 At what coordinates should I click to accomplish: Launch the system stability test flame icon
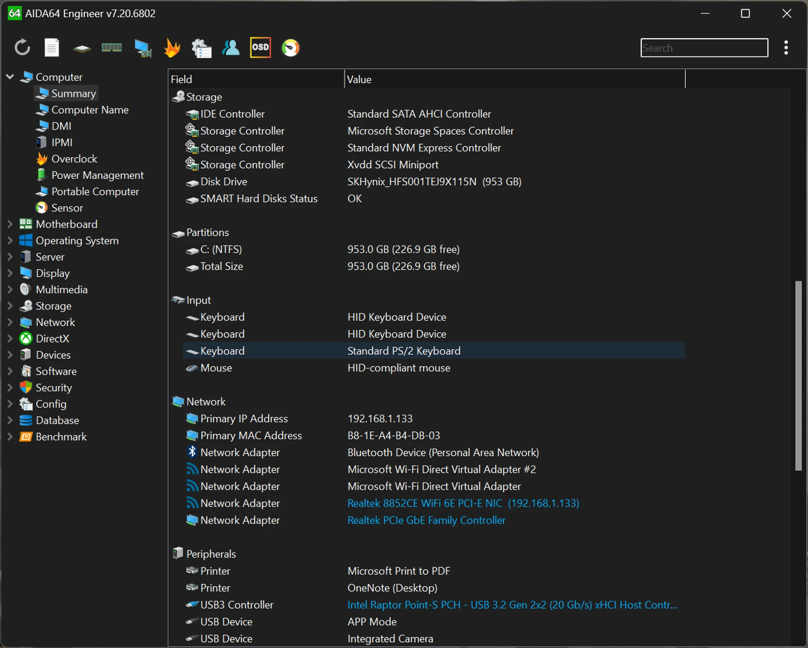tap(172, 48)
